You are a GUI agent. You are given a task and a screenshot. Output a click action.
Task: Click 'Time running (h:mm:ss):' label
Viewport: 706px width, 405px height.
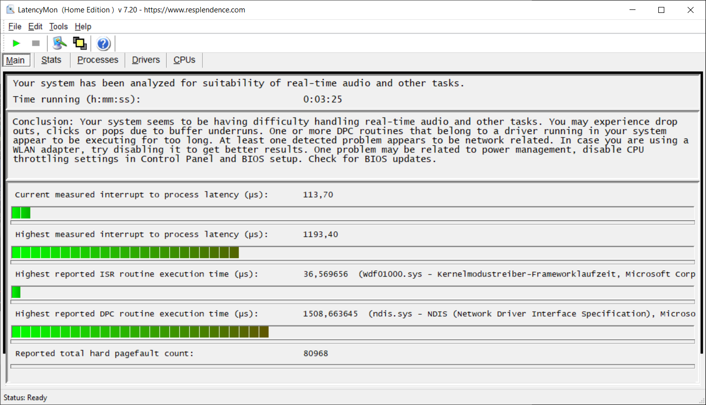tap(77, 99)
